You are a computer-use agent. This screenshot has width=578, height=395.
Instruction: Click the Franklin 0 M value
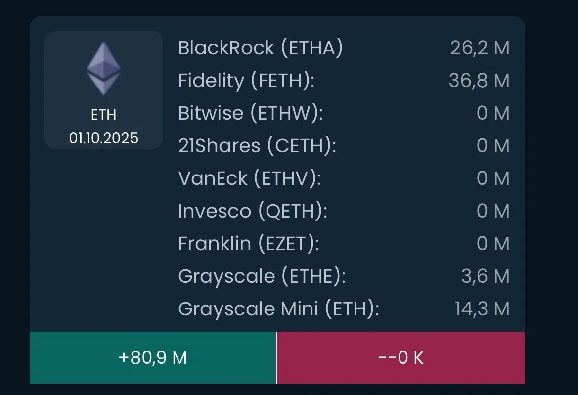493,244
